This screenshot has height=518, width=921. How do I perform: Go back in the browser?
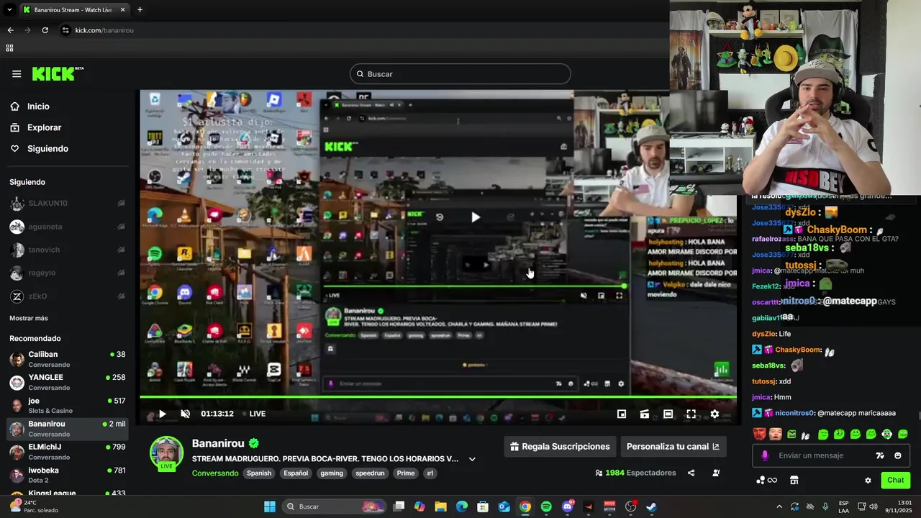(x=10, y=30)
